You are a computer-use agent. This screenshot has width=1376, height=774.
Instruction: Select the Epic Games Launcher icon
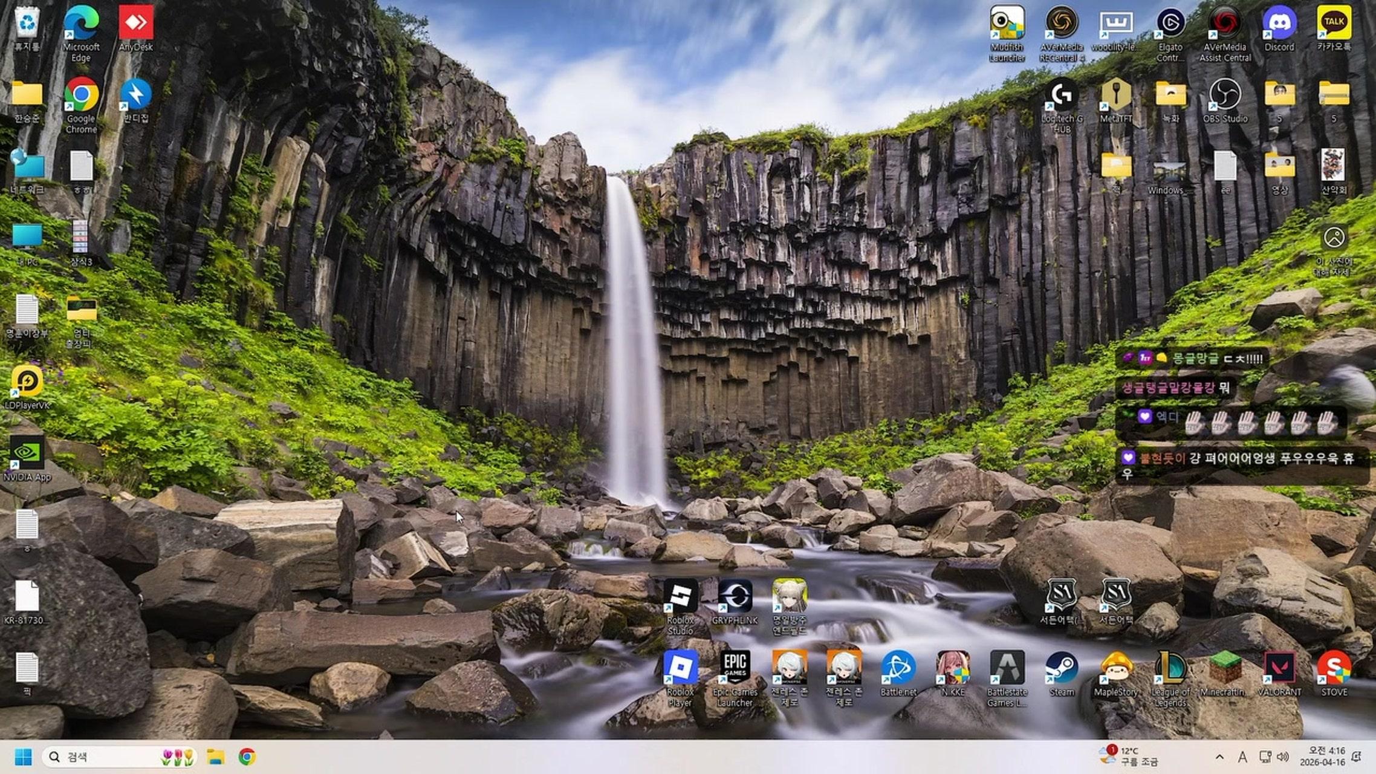coord(735,668)
